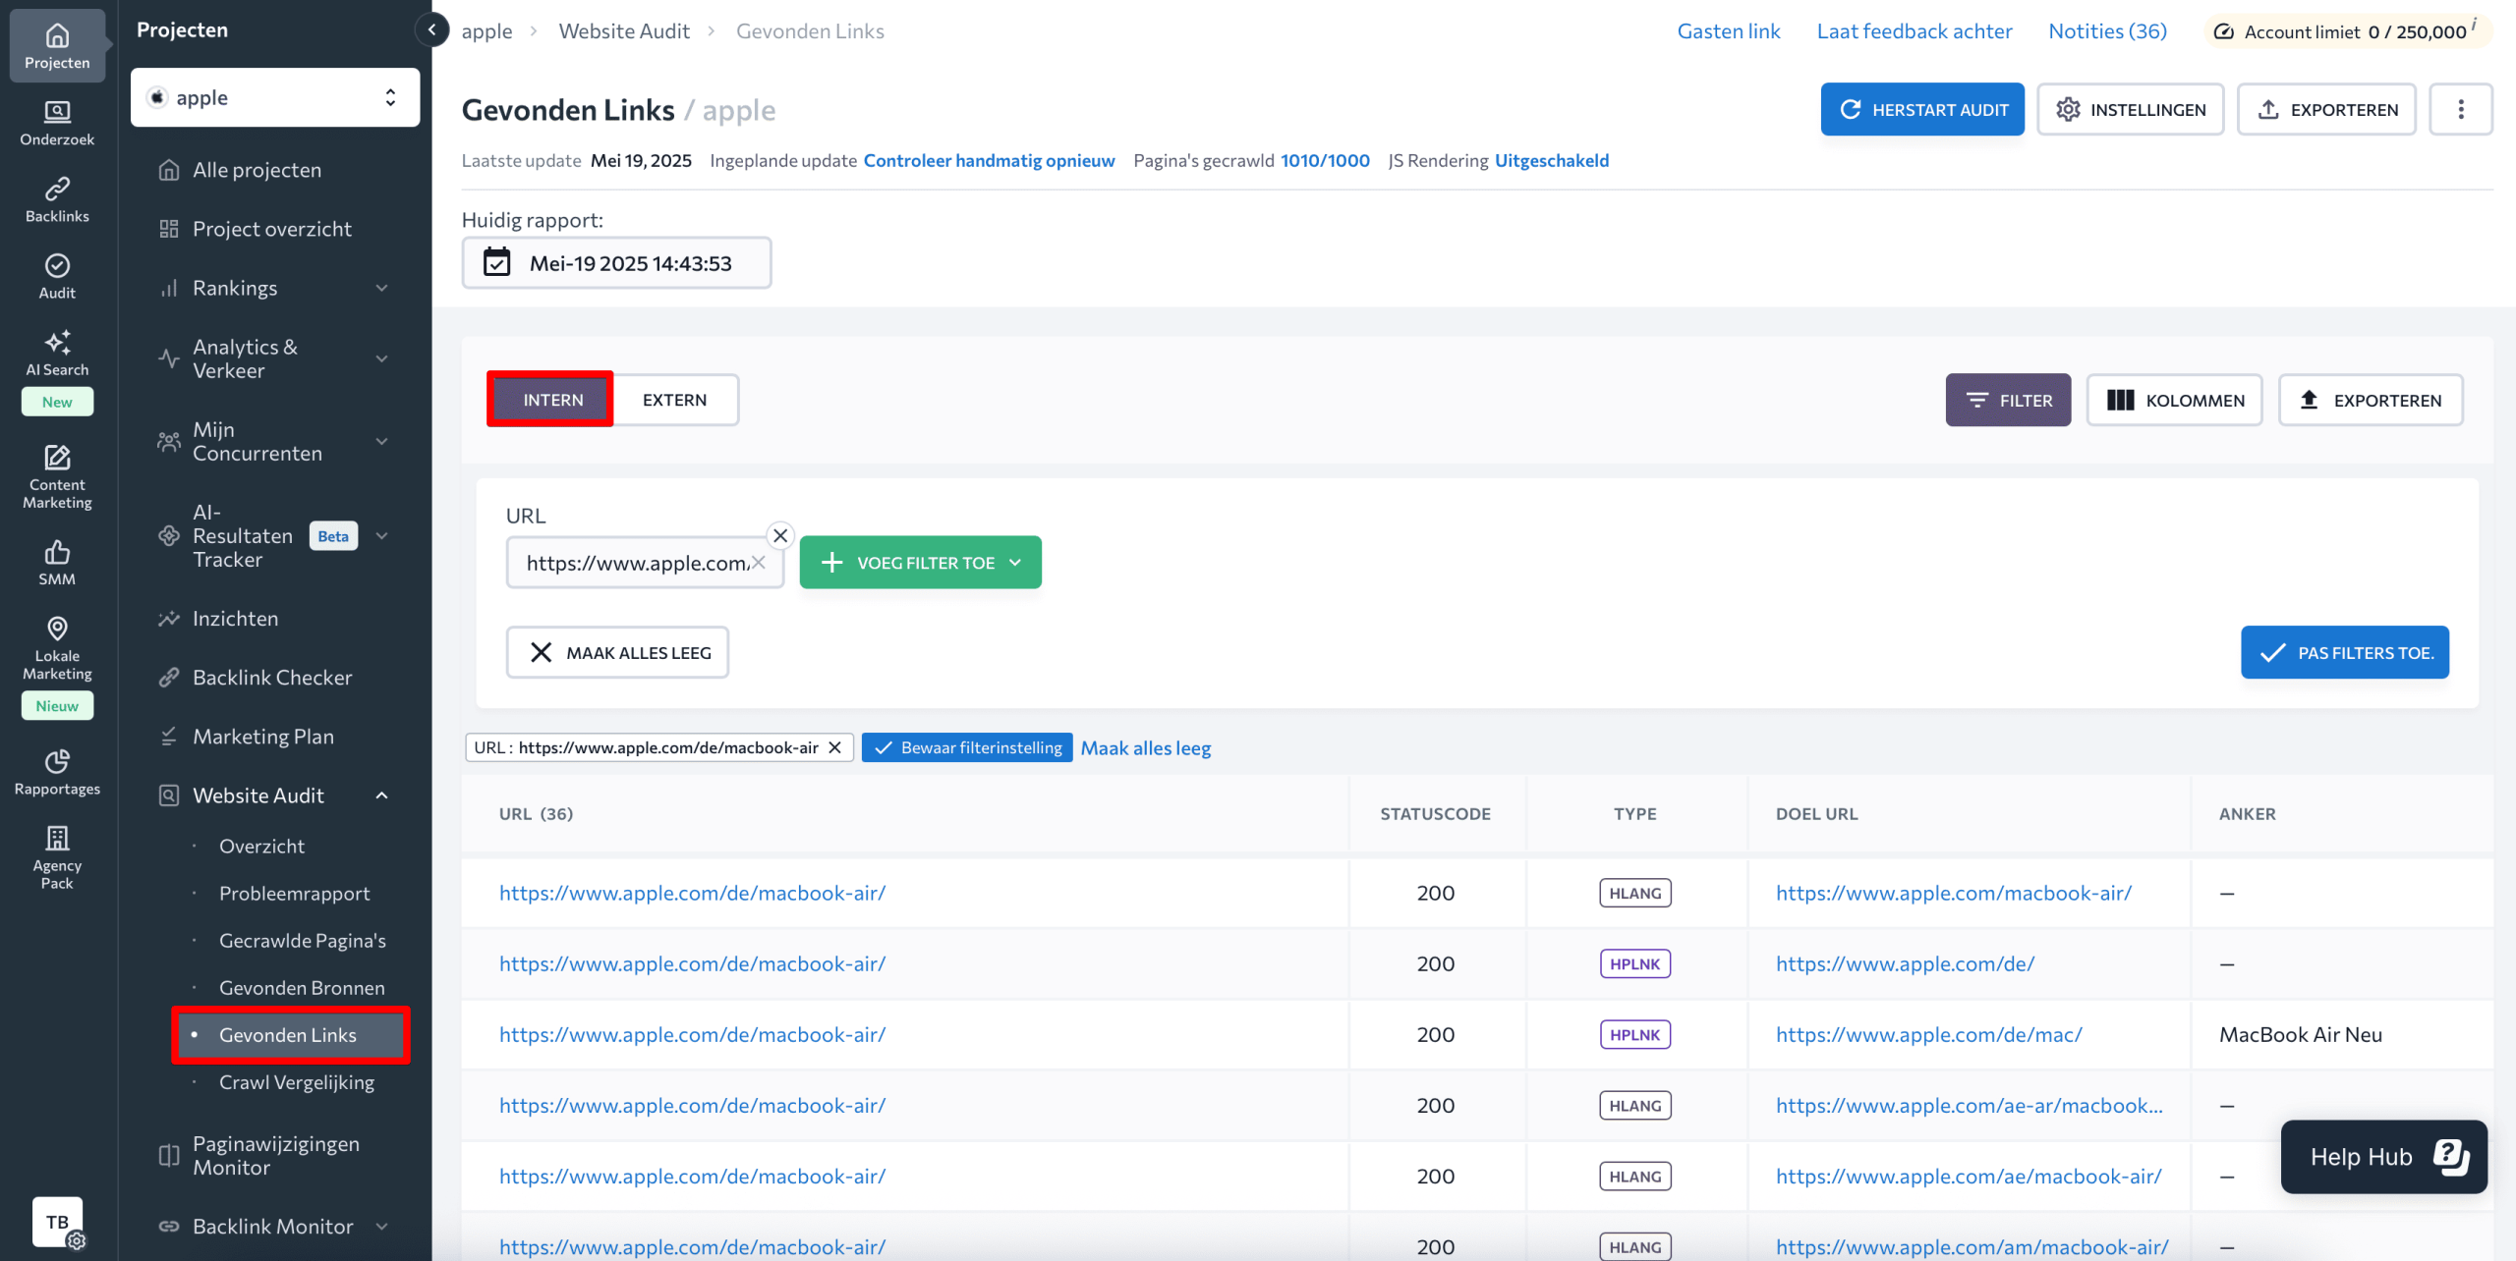Click MAAK ALLES LEEG button
The width and height of the screenshot is (2516, 1261).
617,652
